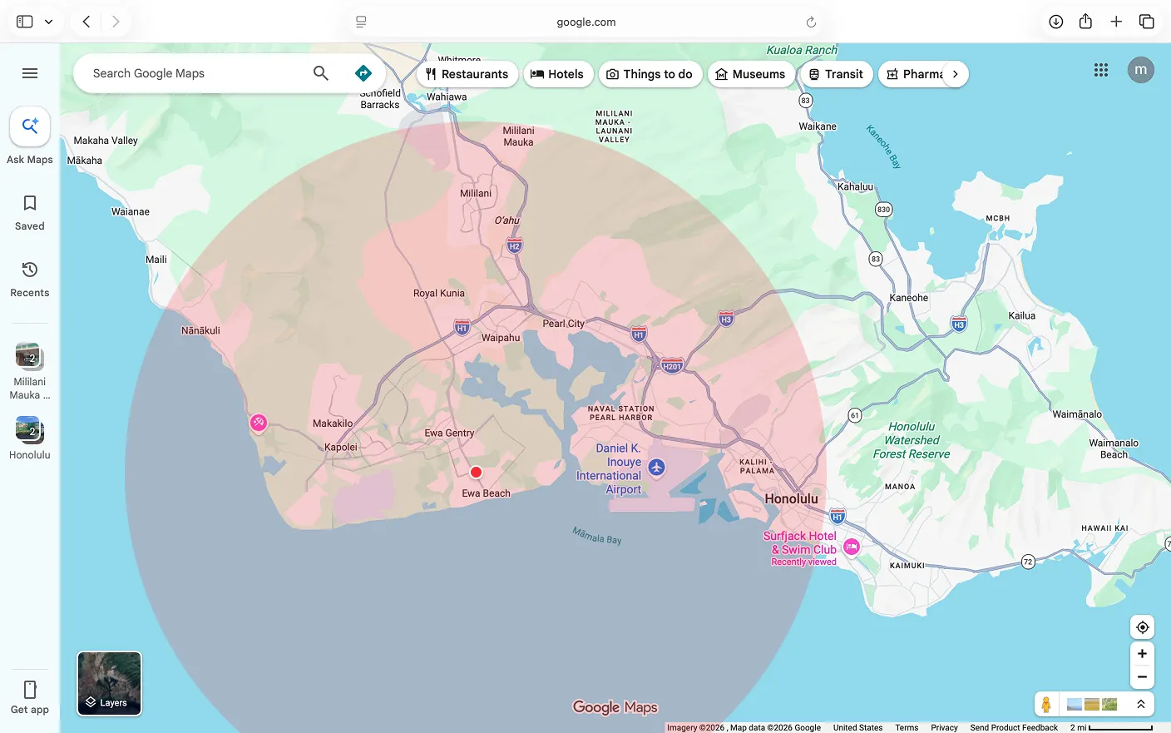
Task: Click the Nānākuli map label
Action: [200, 330]
